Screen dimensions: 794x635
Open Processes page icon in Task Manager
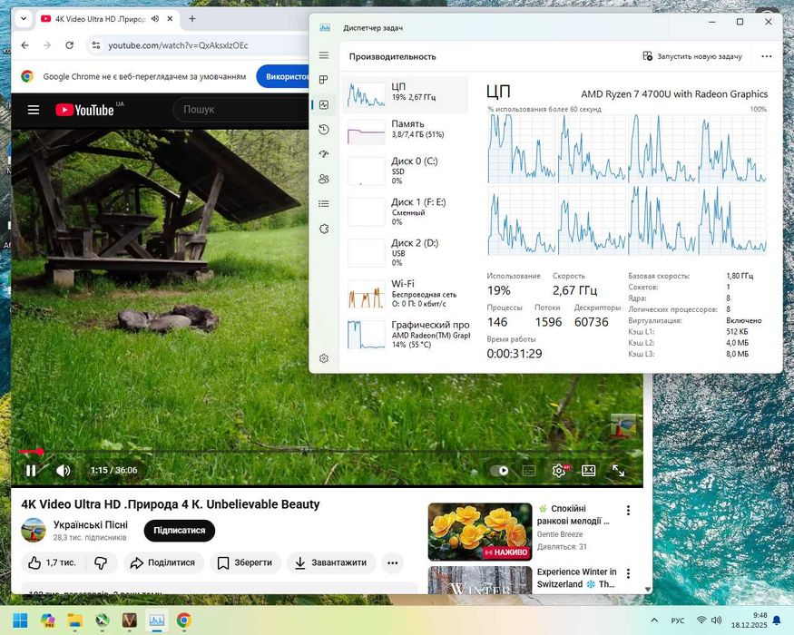click(x=324, y=80)
